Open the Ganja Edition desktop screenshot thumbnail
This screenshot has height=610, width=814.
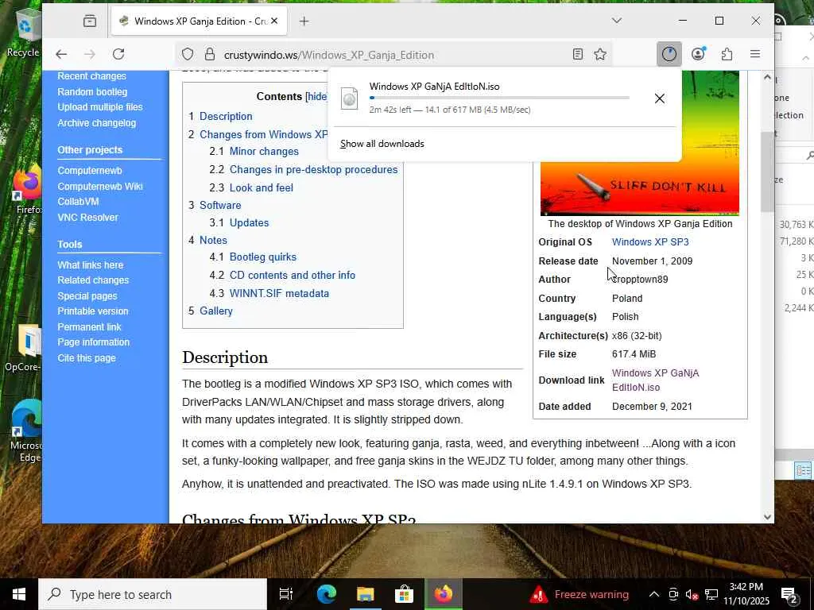point(640,189)
